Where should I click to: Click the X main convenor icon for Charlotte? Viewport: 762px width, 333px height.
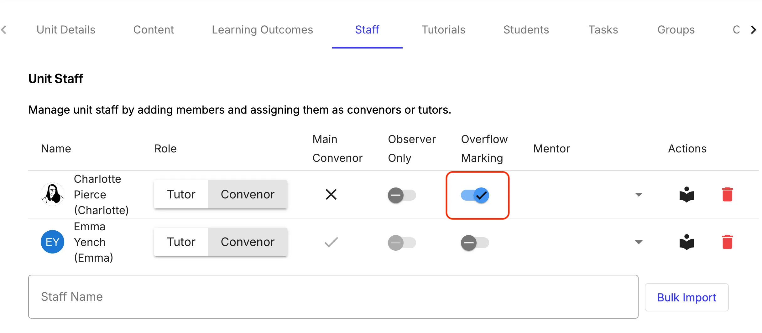[331, 194]
